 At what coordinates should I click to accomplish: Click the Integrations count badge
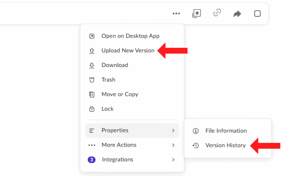click(x=91, y=160)
